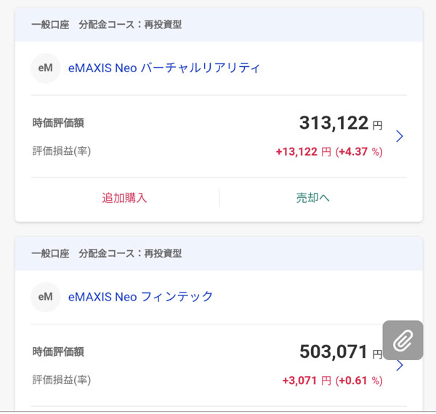Open the eMAXIS Neo フィンテック link
This screenshot has height=414, width=436.
pos(140,297)
